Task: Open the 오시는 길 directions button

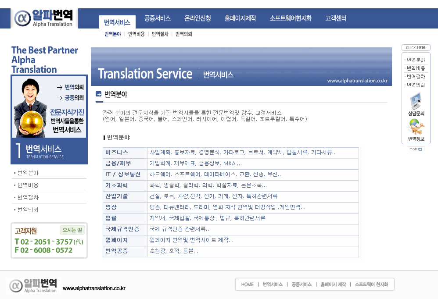Action: pyautogui.click(x=72, y=230)
